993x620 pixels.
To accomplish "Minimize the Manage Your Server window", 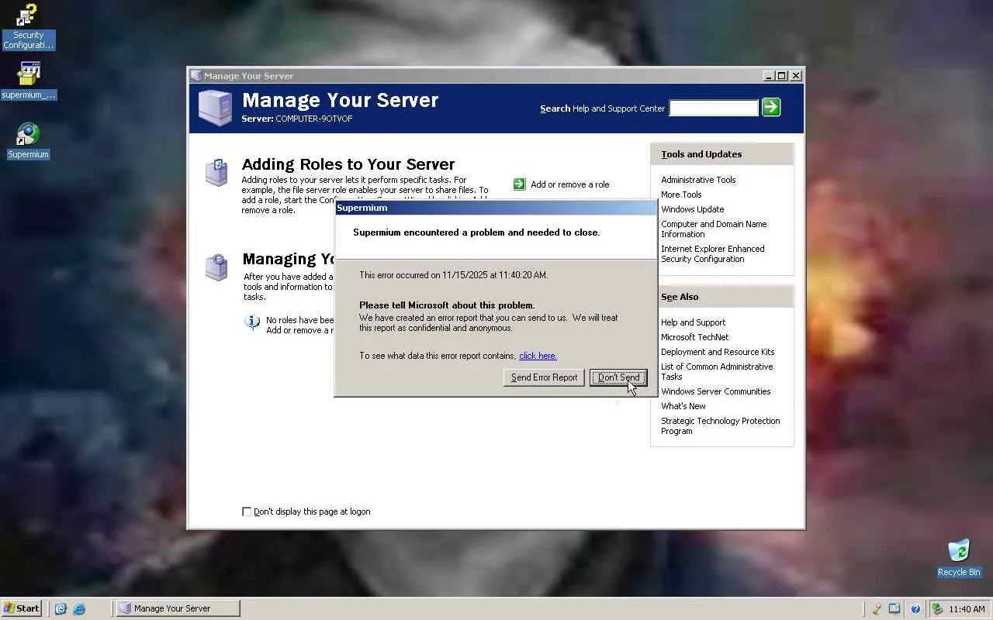I will click(769, 76).
